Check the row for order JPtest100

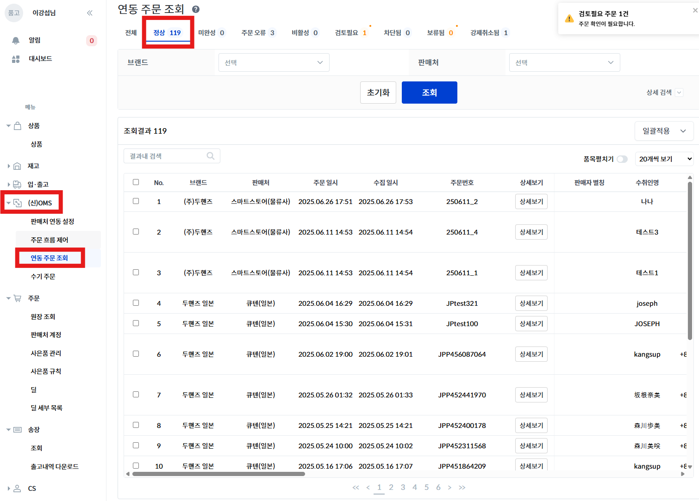coord(136,323)
